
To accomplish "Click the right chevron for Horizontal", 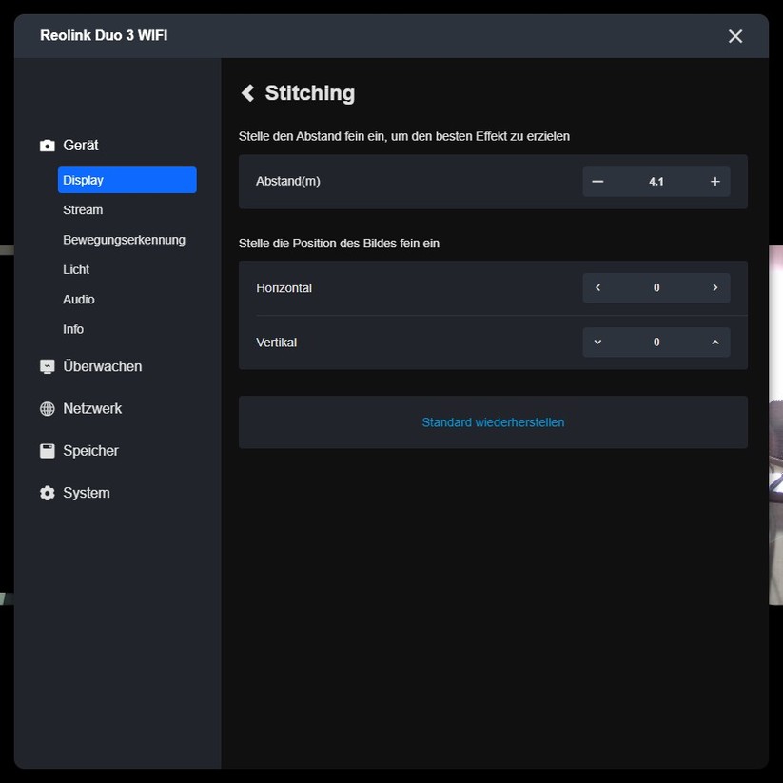I will pyautogui.click(x=714, y=286).
